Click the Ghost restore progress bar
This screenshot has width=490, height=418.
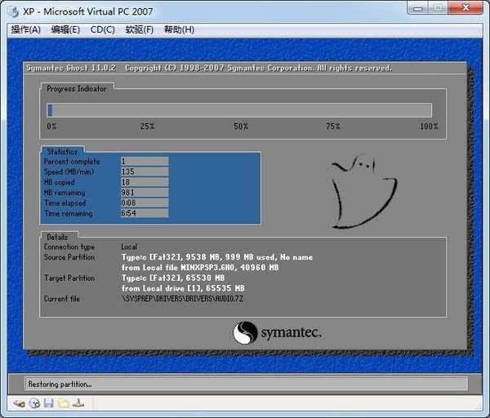pos(239,110)
